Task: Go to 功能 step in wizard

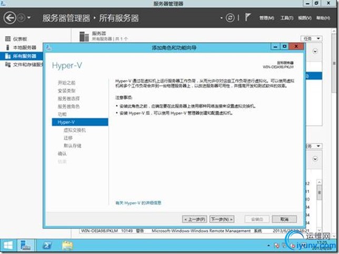Action: coord(62,114)
